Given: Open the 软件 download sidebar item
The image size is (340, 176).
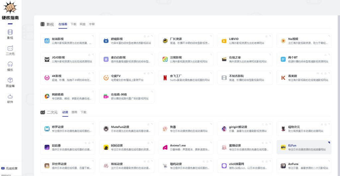Looking at the screenshot, I should tap(10, 99).
